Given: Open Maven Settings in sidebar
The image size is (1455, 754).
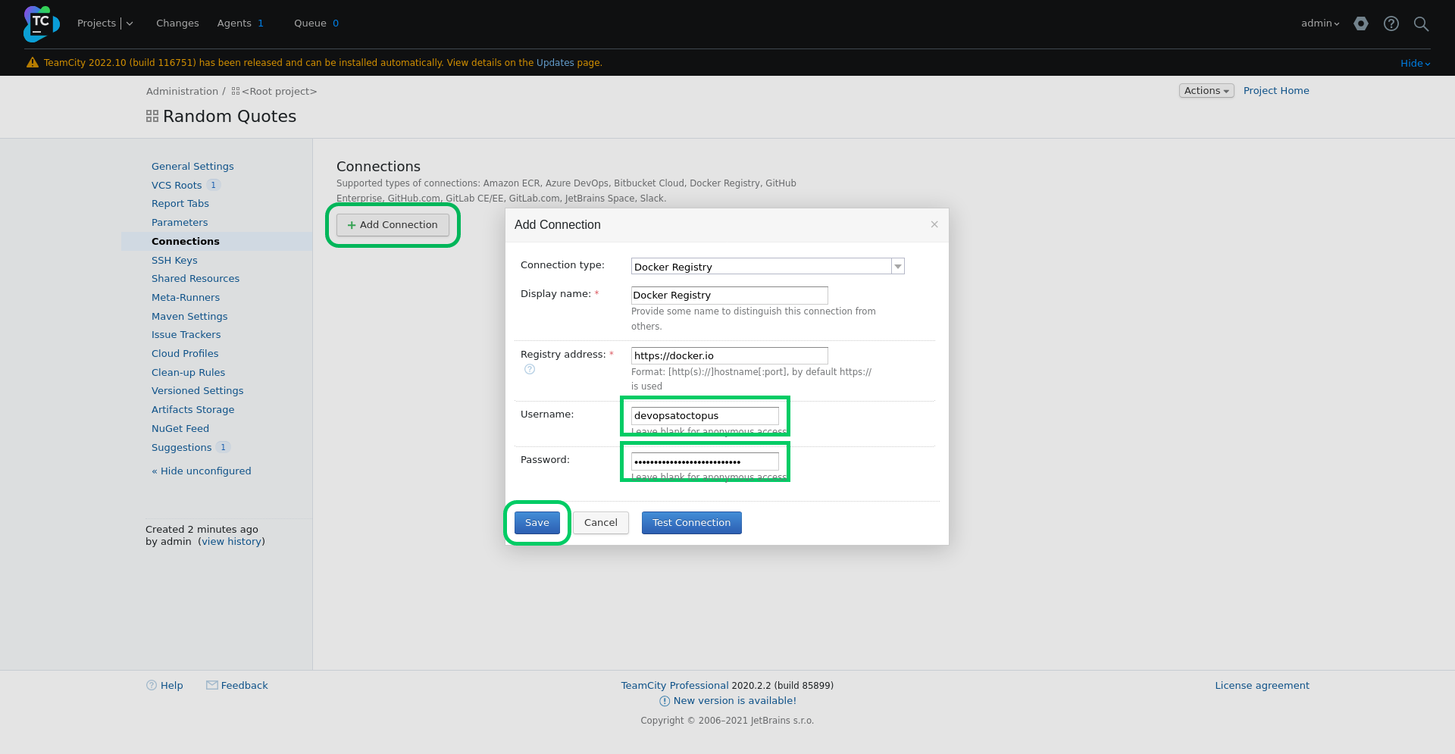Looking at the screenshot, I should [189, 316].
